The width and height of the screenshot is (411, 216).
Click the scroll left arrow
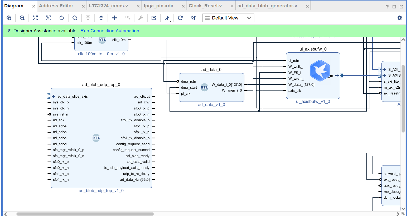pos(6,214)
